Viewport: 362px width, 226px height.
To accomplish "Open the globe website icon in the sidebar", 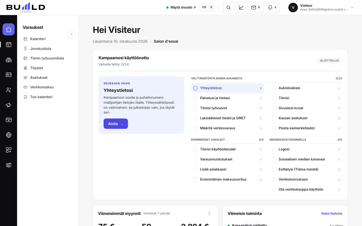I will pos(9,135).
